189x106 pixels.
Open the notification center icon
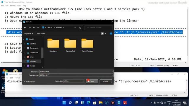(185, 103)
